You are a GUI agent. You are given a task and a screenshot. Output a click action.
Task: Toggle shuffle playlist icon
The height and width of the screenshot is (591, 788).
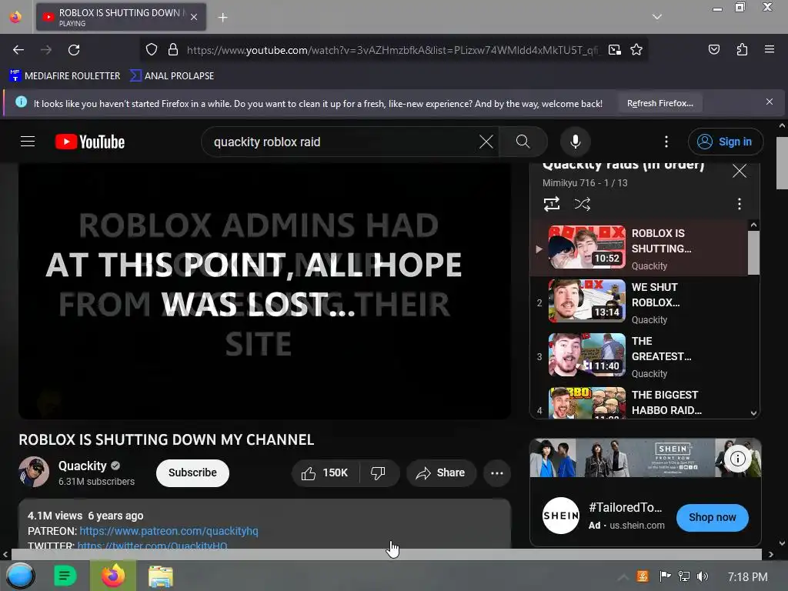point(582,204)
